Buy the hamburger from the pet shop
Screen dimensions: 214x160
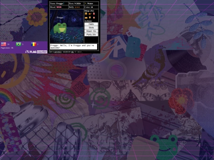[86, 14]
